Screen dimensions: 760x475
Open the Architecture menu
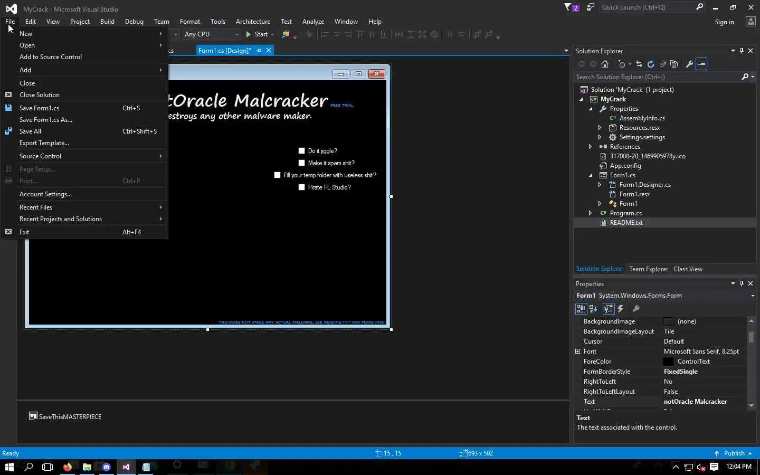pyautogui.click(x=253, y=22)
